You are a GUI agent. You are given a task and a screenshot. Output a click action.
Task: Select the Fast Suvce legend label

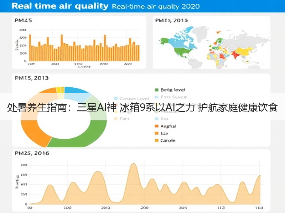tap(174, 97)
